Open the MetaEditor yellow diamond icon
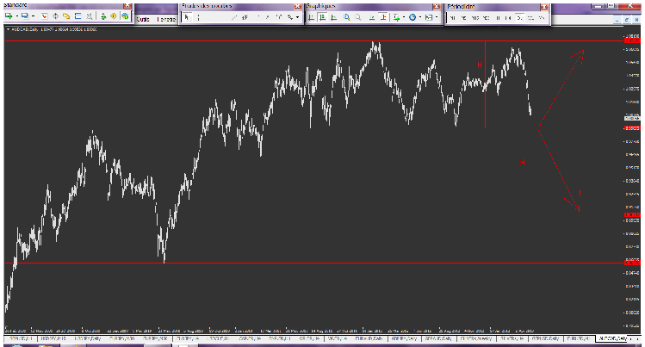 coord(114,16)
